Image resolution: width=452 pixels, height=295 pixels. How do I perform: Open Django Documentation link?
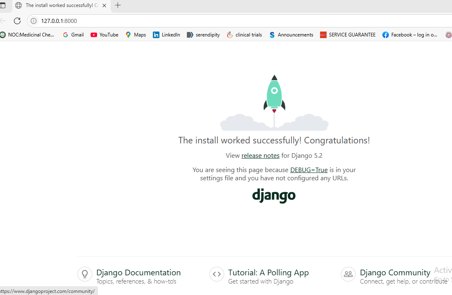139,272
